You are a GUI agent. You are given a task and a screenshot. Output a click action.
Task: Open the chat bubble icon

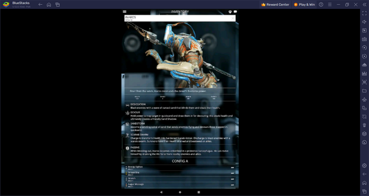click(235, 11)
